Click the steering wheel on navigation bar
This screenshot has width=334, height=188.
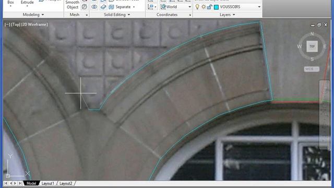click(x=325, y=90)
